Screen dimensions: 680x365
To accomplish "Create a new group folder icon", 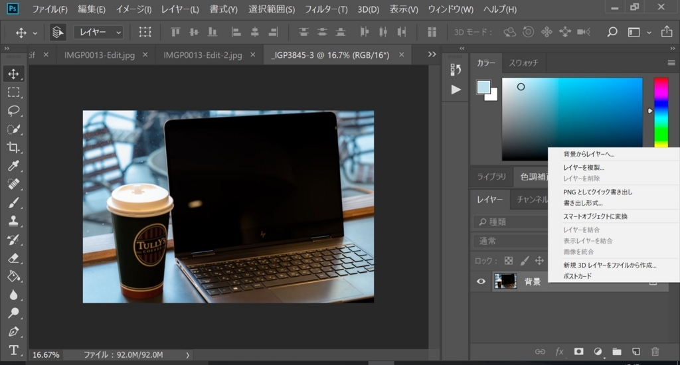I will 617,352.
